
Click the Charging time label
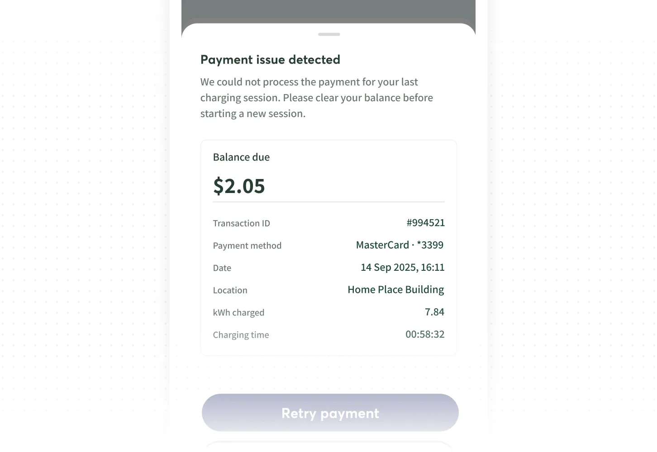[241, 335]
